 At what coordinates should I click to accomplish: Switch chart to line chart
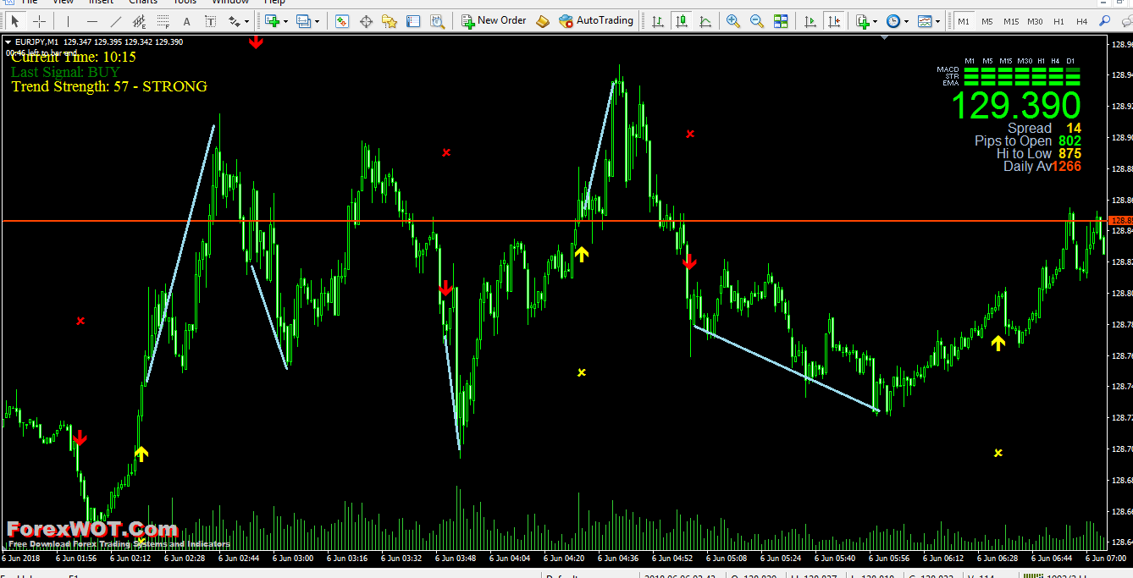704,20
